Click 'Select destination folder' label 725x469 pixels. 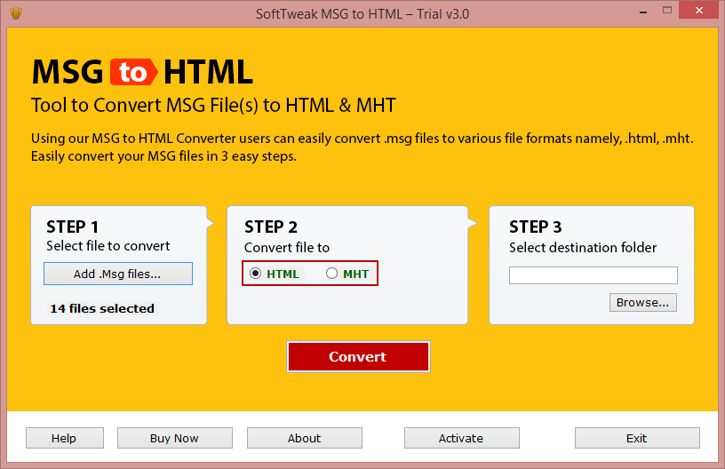click(583, 248)
